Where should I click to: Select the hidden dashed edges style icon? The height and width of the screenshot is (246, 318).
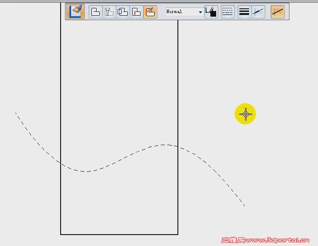109,12
